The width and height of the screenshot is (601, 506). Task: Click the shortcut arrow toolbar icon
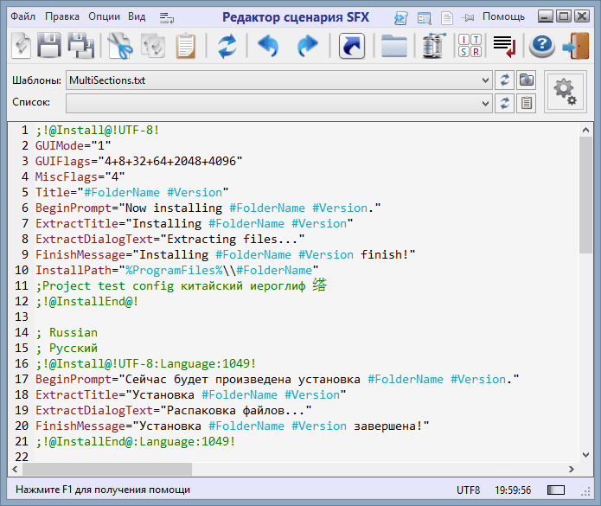[351, 46]
